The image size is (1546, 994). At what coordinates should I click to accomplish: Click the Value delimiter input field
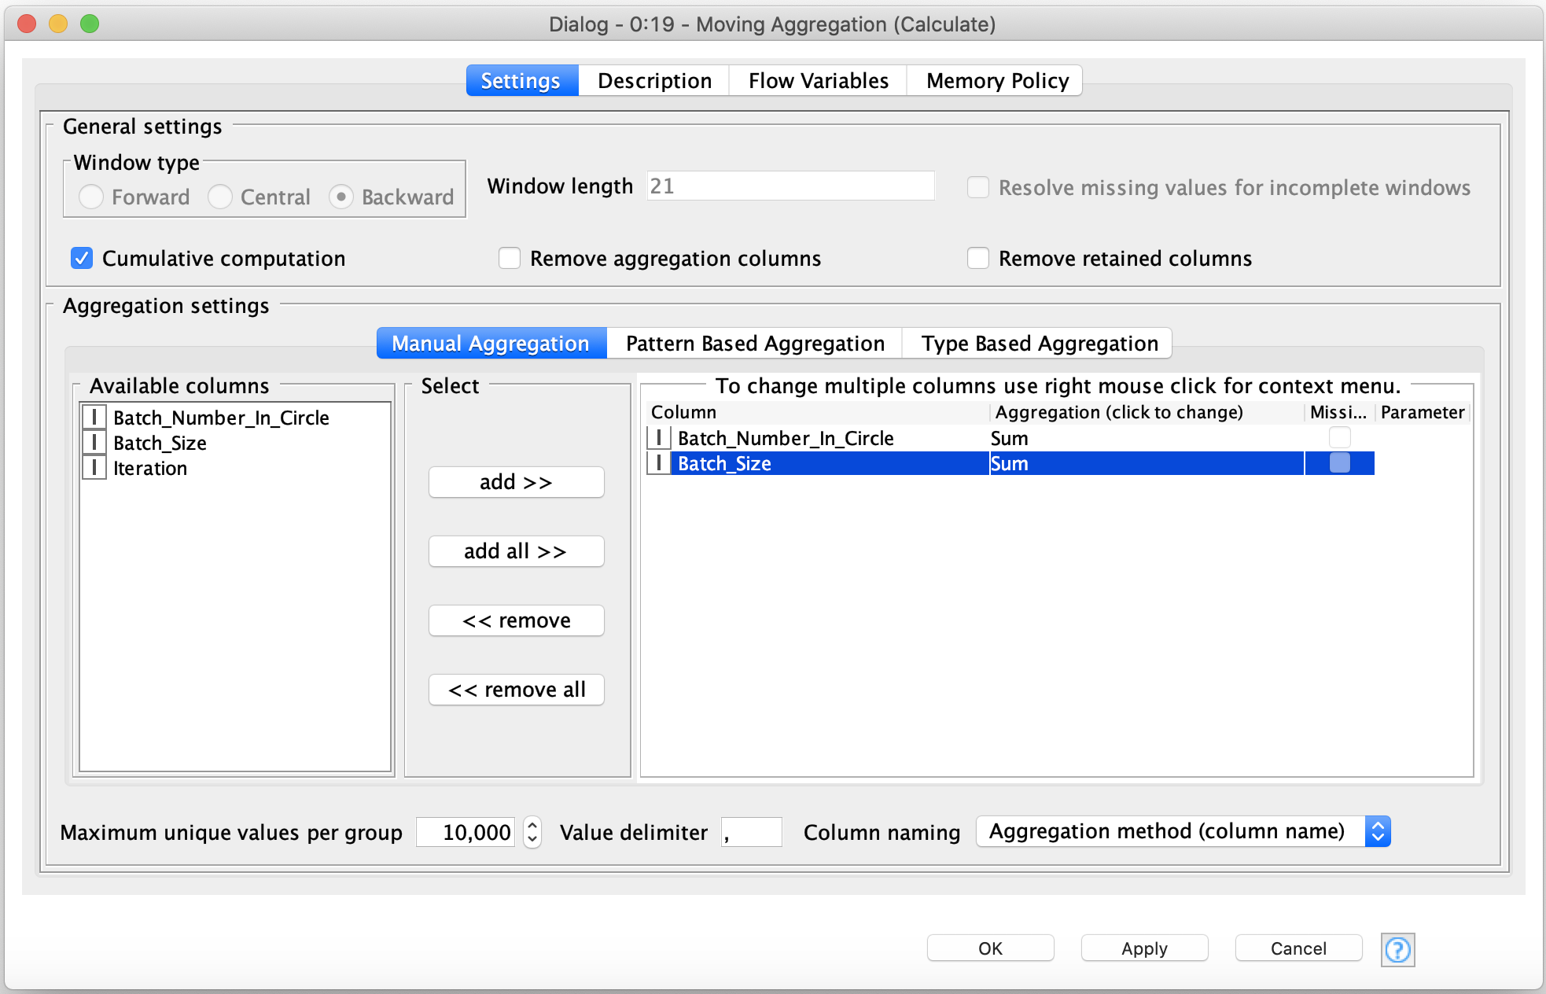750,831
